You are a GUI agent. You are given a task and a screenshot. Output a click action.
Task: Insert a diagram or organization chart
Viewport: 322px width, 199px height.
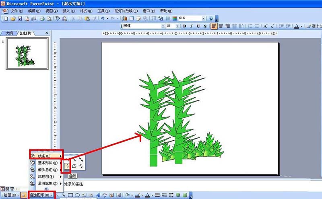pyautogui.click(x=105, y=195)
